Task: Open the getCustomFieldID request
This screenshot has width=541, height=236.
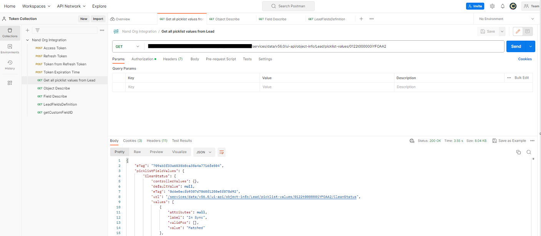Action: click(x=58, y=112)
